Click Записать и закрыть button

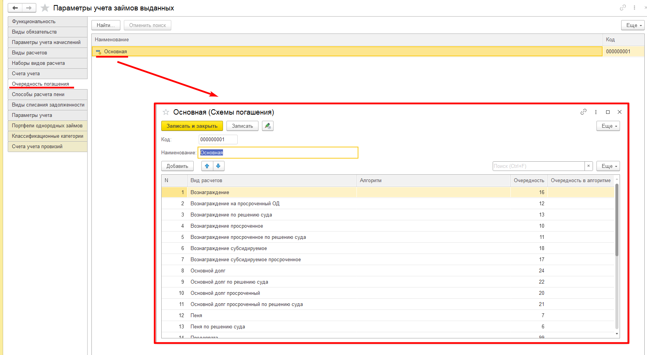click(x=192, y=126)
